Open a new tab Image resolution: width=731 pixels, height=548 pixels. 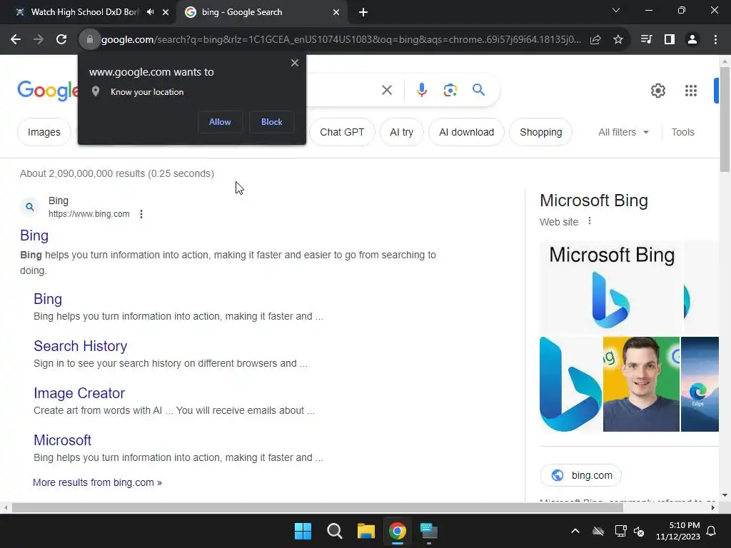click(x=363, y=12)
